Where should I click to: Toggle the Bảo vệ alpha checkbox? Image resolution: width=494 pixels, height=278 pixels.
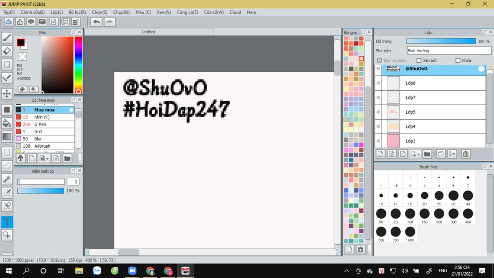(x=379, y=60)
